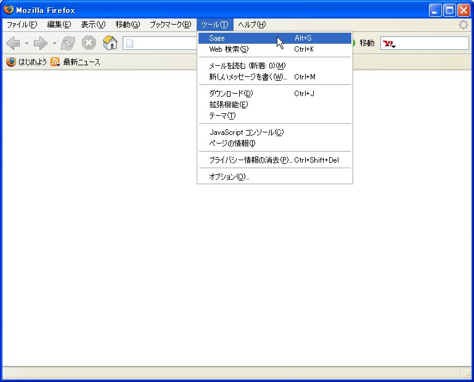This screenshot has height=382, width=474.
Task: Click the Firefox icon beside はじめよう
Action: tap(11, 62)
